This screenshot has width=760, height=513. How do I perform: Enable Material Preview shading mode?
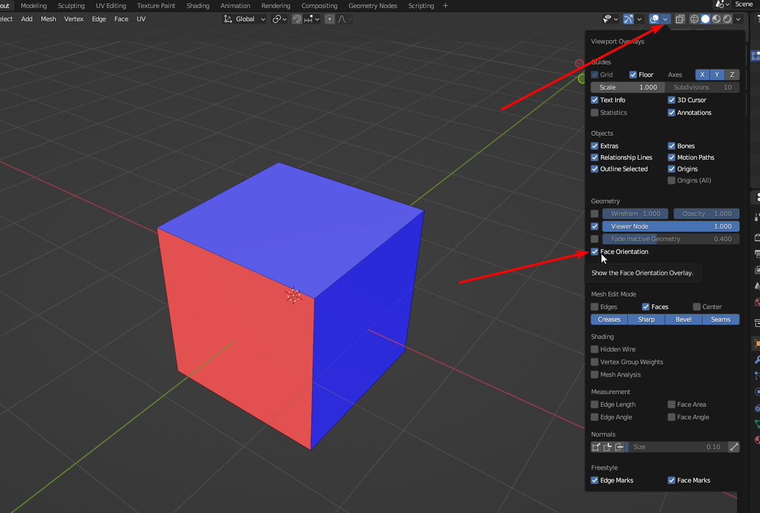(x=716, y=19)
